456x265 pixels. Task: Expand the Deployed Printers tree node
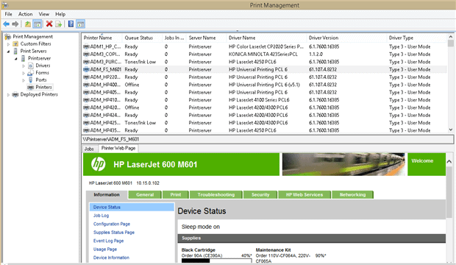[8, 95]
